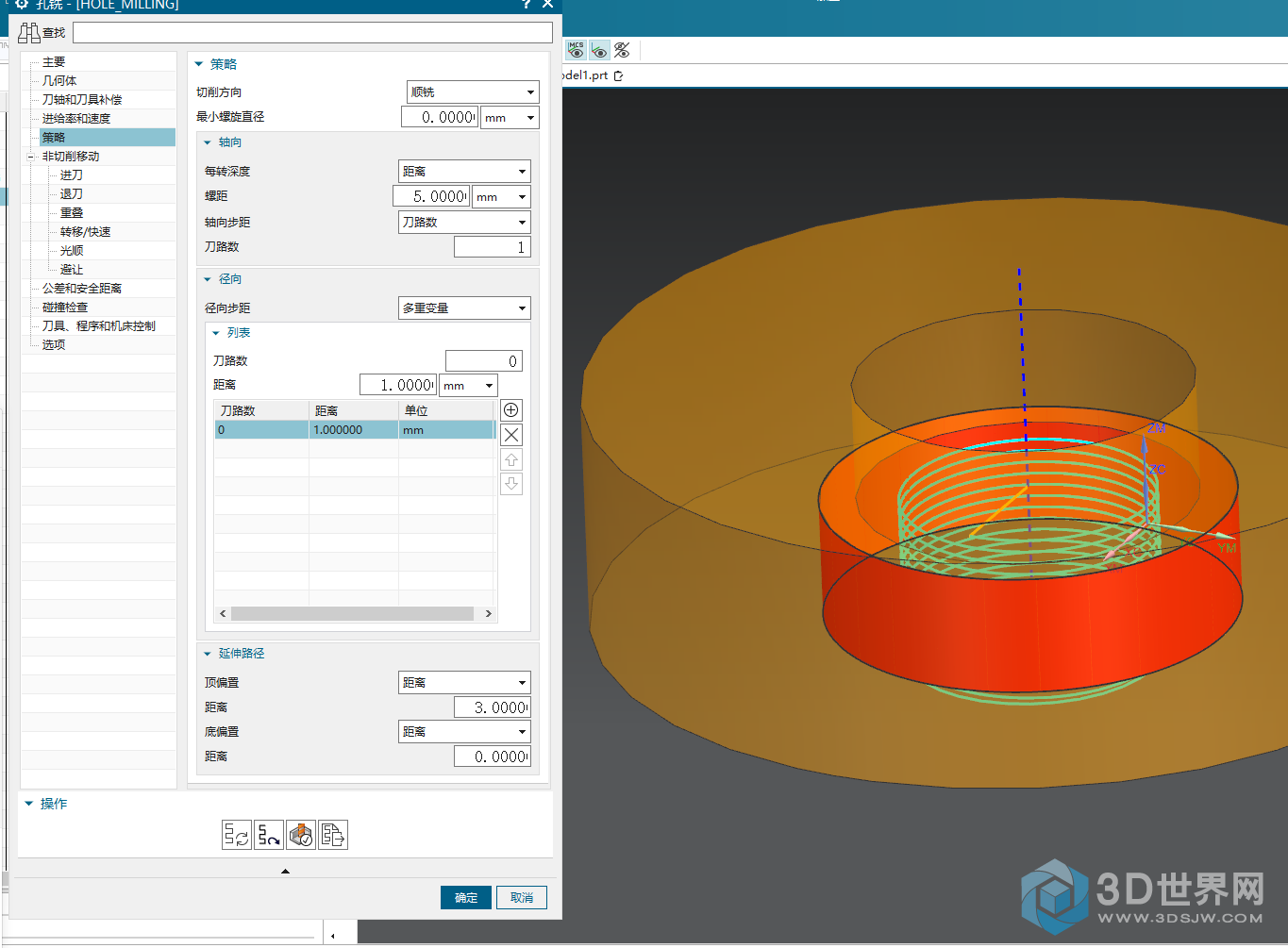Click list 刀路数 field showing 0
This screenshot has height=948, width=1288.
click(484, 360)
